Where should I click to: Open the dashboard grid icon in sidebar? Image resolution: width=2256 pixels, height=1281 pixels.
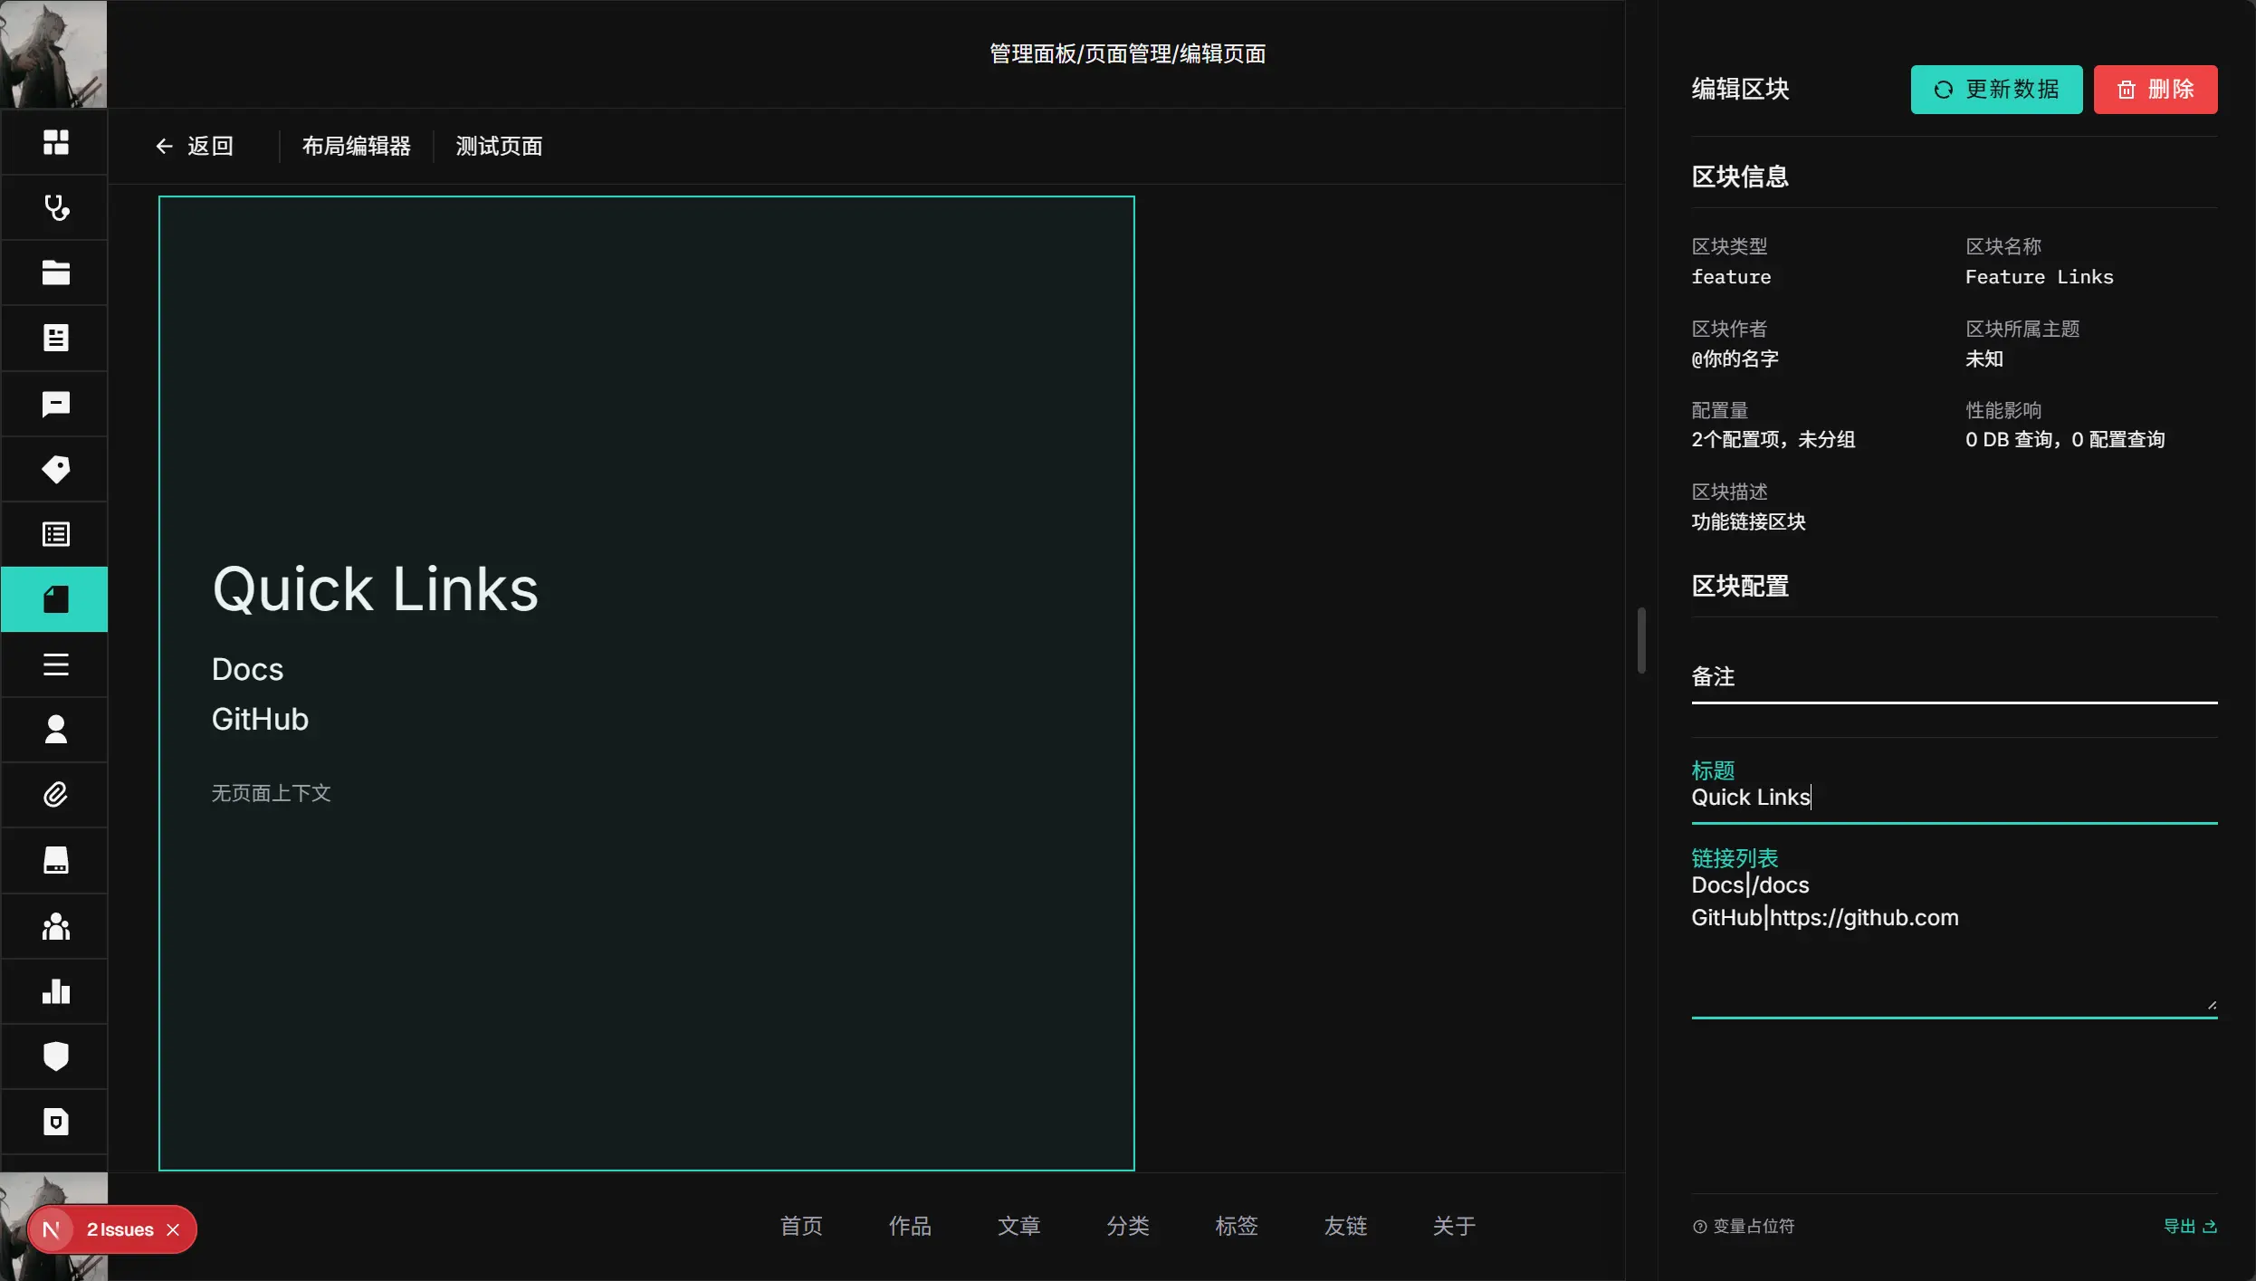(x=55, y=142)
